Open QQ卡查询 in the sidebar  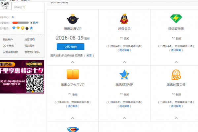(8, 46)
